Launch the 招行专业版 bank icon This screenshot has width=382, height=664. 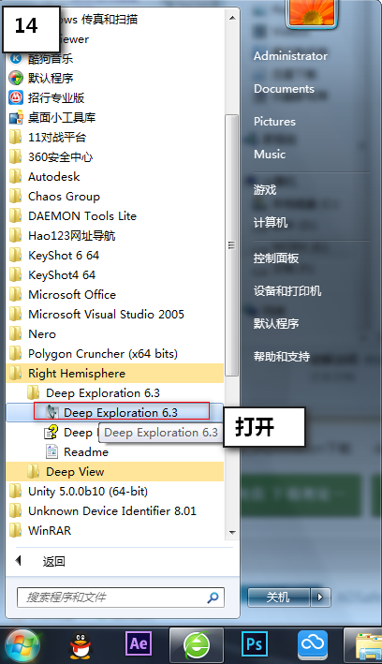16,97
